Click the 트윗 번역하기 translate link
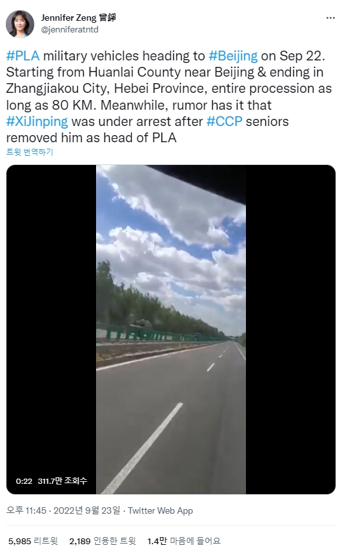Viewport: 342px width, 552px height. [30, 152]
